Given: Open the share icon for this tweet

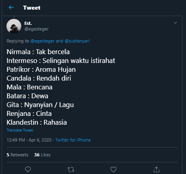Looking at the screenshot, I should click(157, 169).
